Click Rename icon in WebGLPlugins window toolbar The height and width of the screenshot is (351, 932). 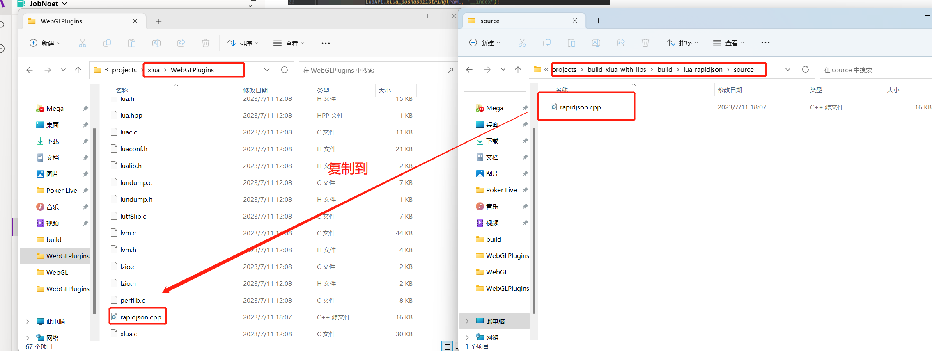point(156,43)
